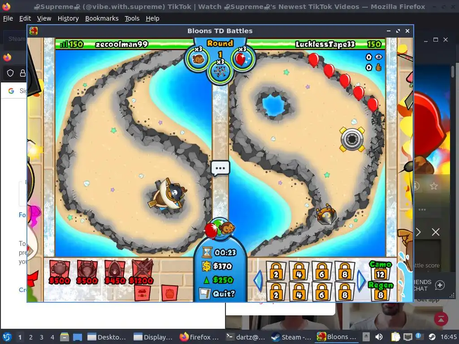Show next bloon sends with right arrow
459x344 pixels.
(x=361, y=281)
